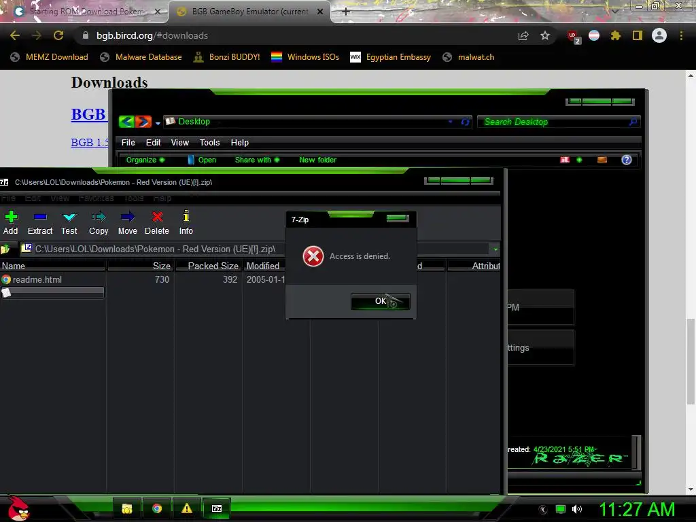Screen dimensions: 696x522
Task: Expand the Organize dropdown in Explorer
Action: coord(145,160)
